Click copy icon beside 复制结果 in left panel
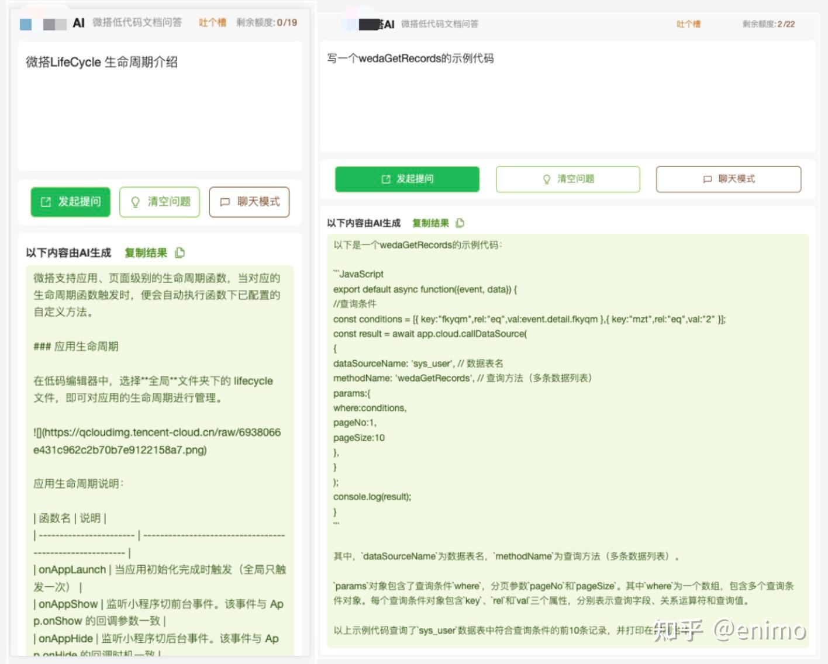Screen dimensions: 828x664 tap(180, 253)
